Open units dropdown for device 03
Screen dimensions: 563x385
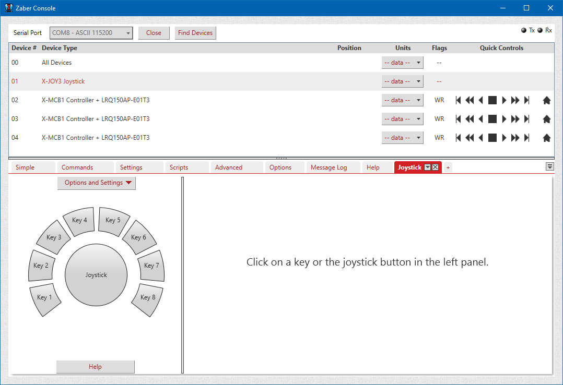pyautogui.click(x=403, y=119)
